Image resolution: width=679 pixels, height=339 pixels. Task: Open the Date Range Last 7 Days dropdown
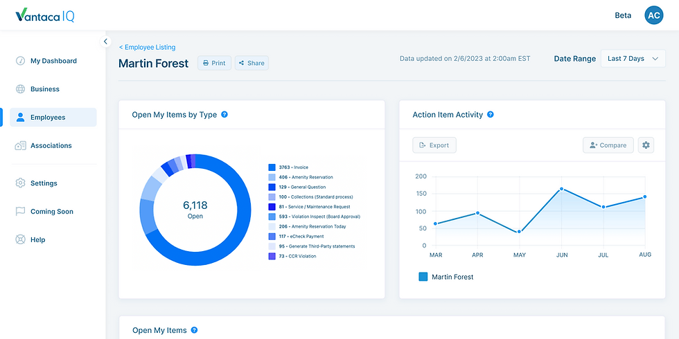tap(633, 59)
